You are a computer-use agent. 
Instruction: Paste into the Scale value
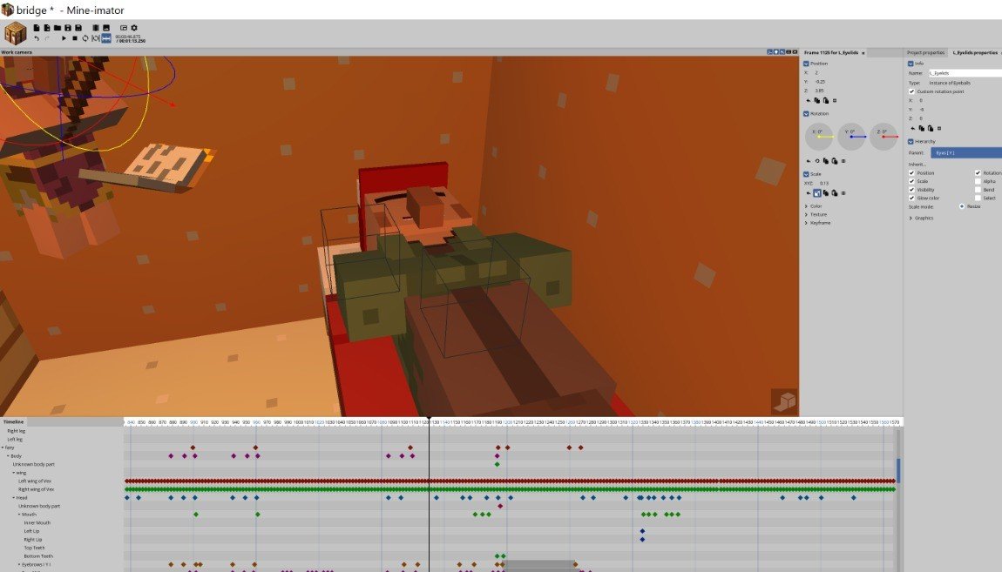[x=835, y=192]
